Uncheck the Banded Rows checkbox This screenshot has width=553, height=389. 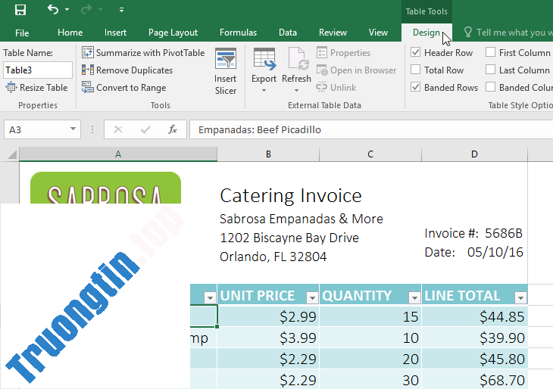[x=415, y=87]
